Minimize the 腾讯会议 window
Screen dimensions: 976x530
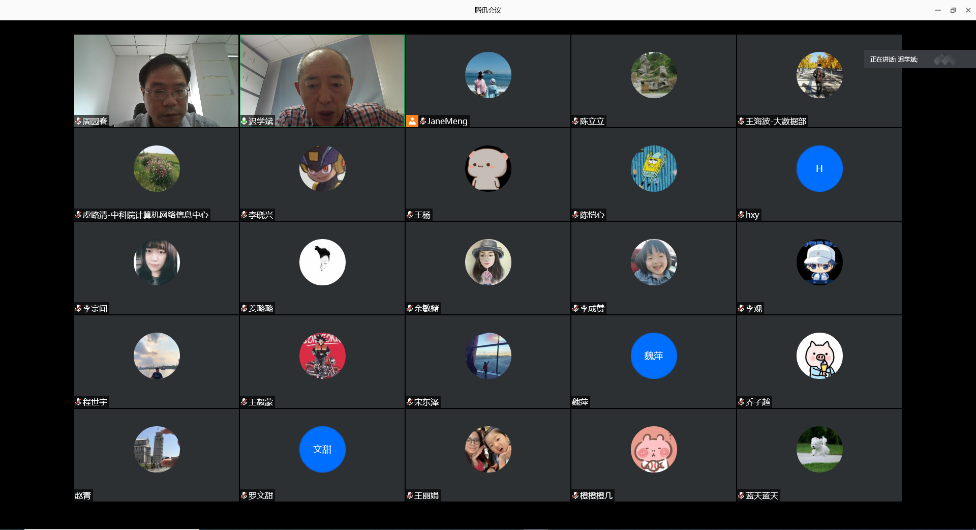(937, 10)
